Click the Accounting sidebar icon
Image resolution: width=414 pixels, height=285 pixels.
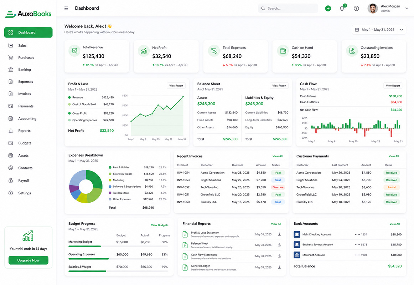(x=11, y=118)
